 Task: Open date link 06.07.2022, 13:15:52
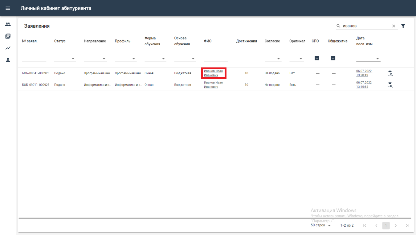coord(364,85)
